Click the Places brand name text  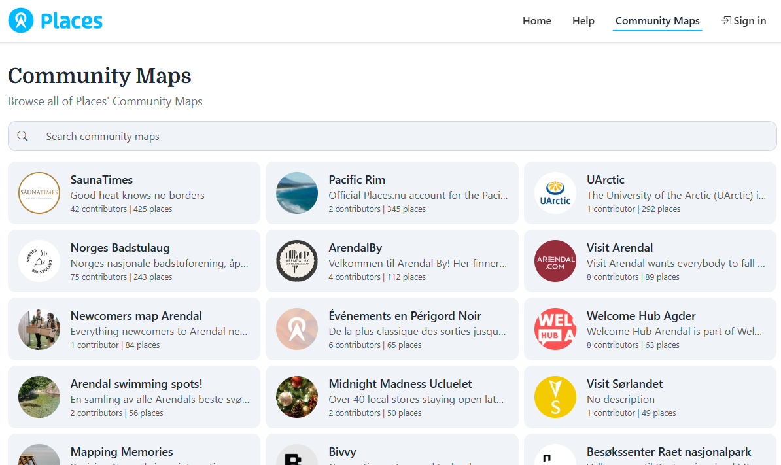71,21
